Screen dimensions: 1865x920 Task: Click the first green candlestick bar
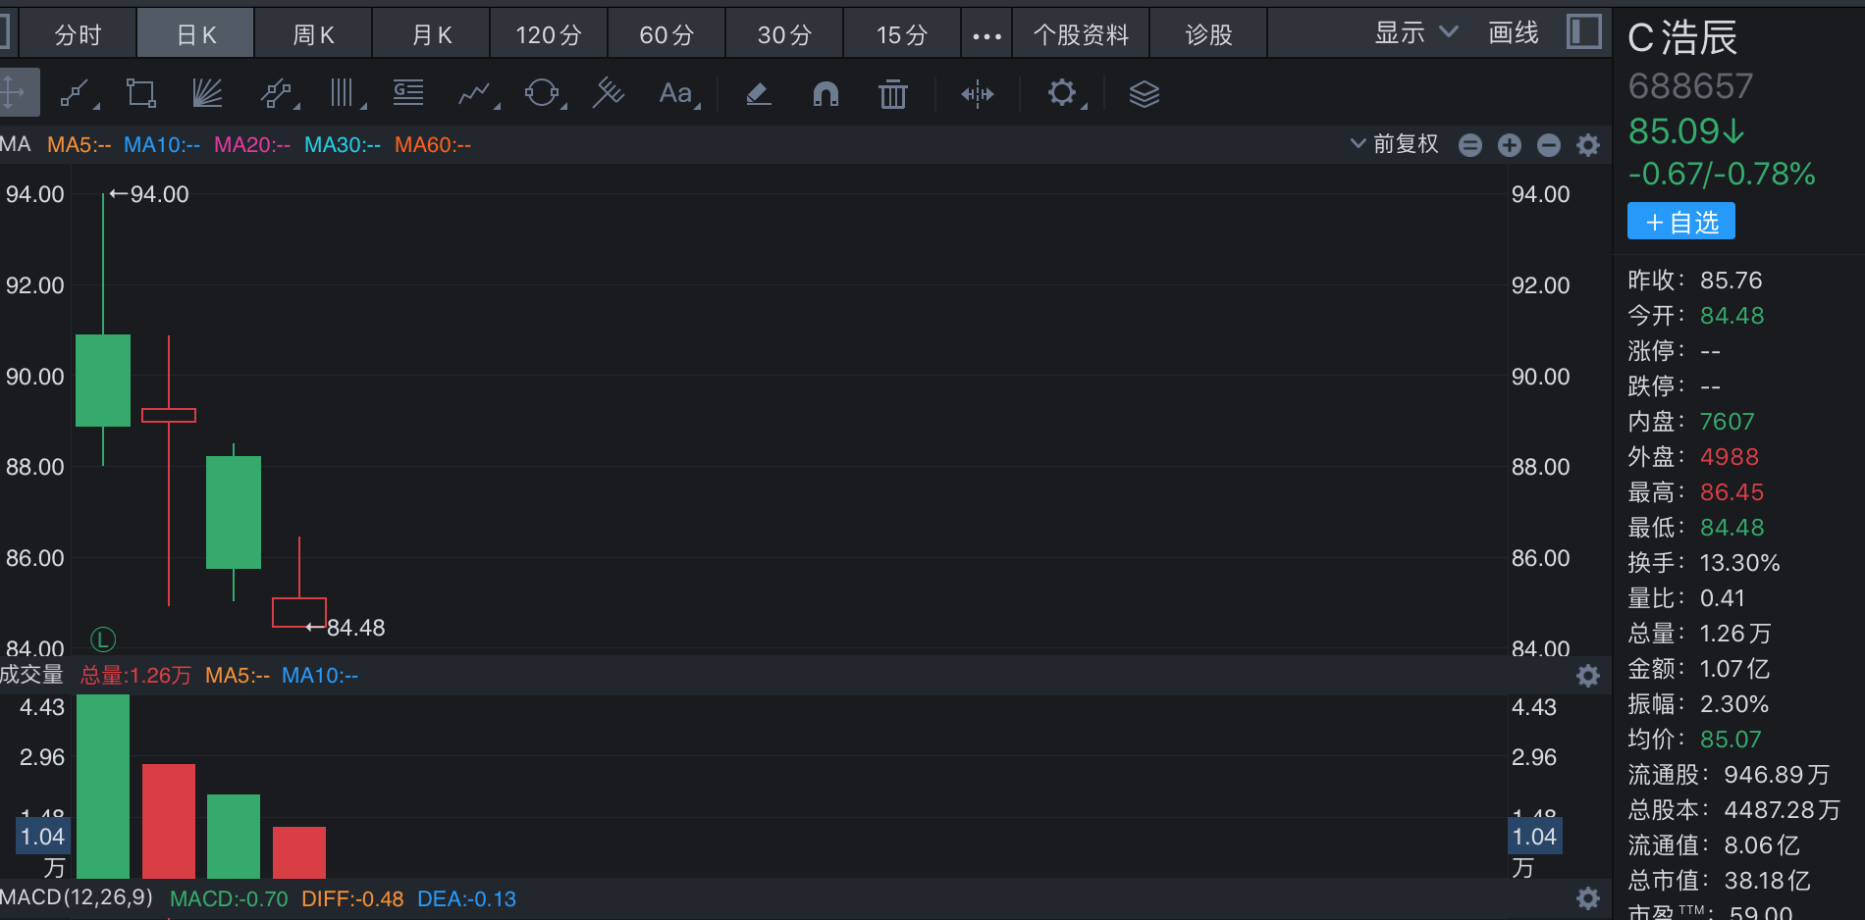coord(103,381)
